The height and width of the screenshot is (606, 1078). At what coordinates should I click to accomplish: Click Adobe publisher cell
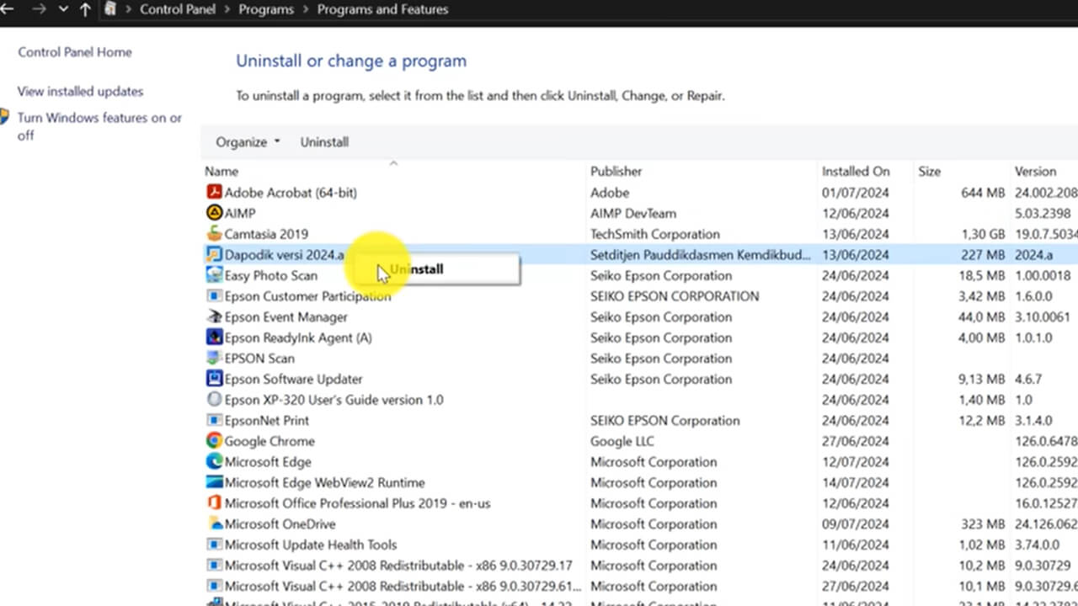610,193
